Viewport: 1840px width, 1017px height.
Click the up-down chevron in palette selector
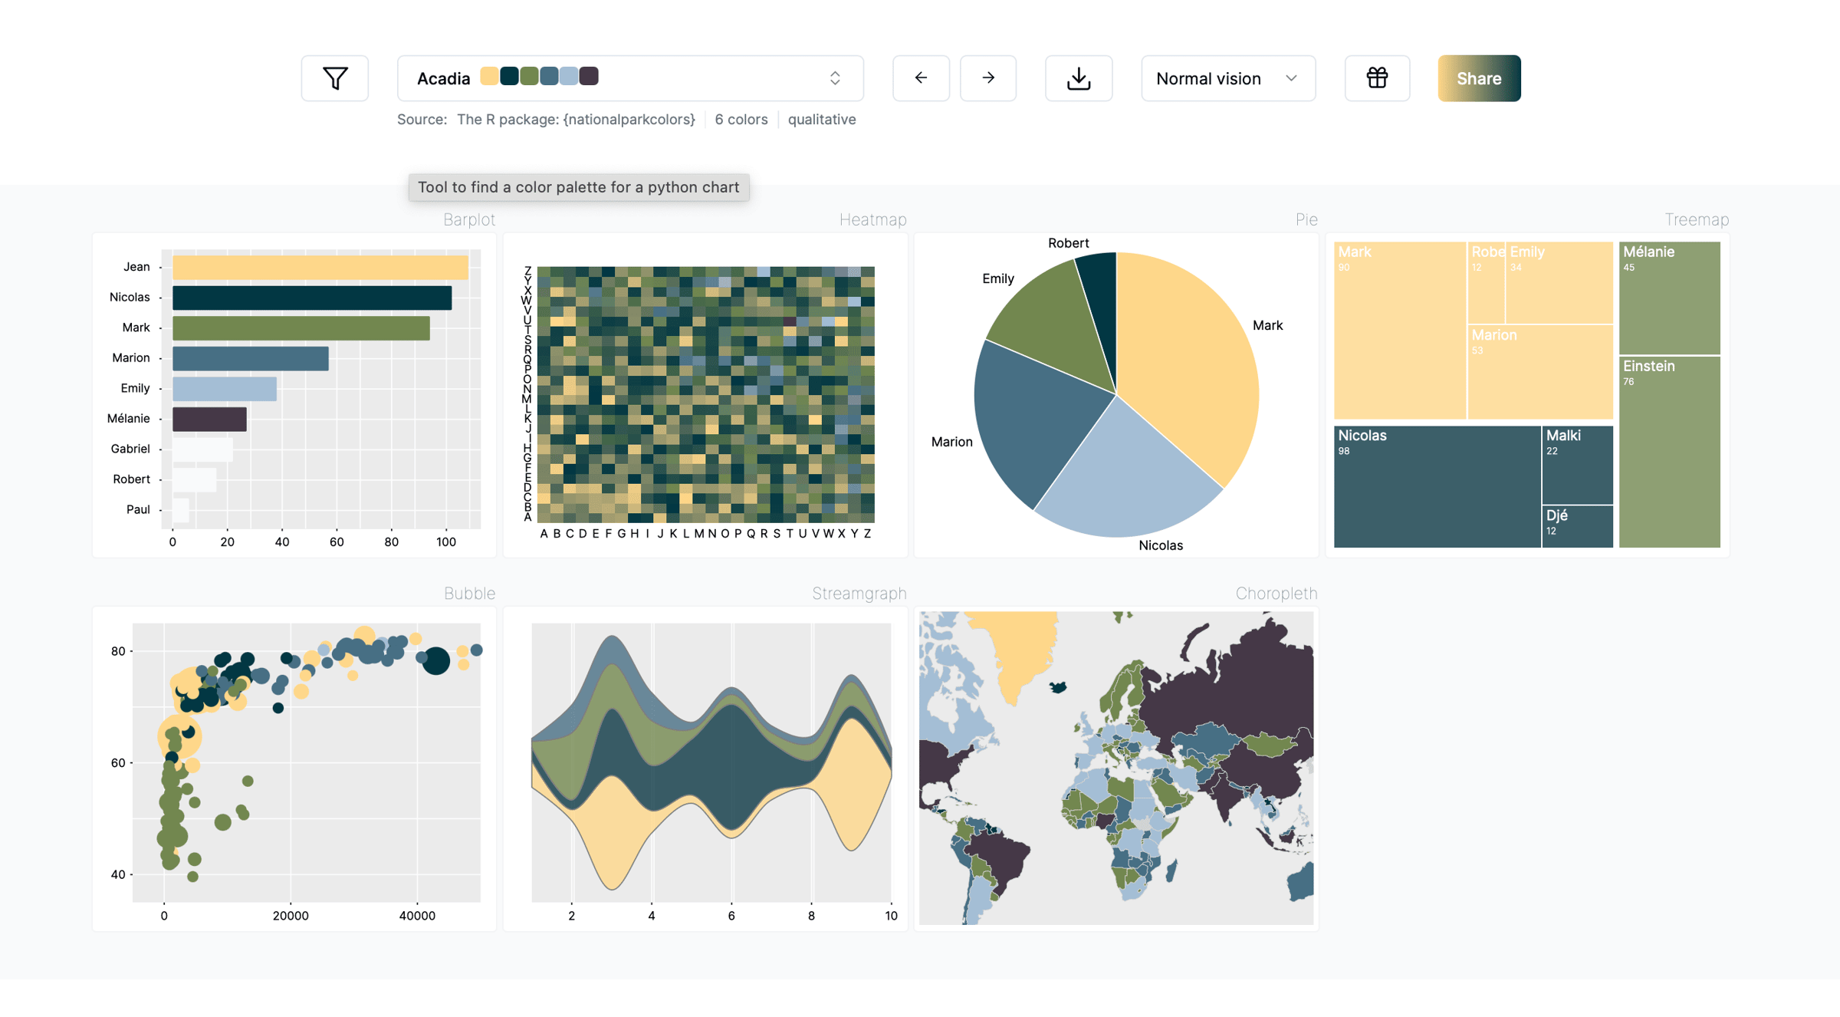[x=835, y=78]
